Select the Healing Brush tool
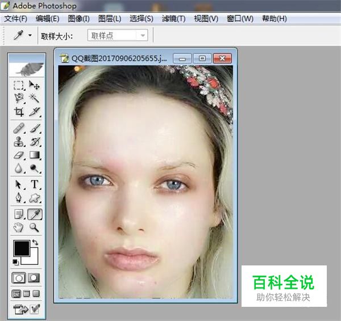Viewport: 341px width, 321px height. (19, 128)
